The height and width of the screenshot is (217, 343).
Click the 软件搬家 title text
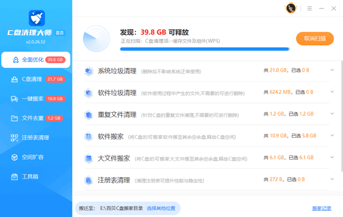(x=111, y=137)
